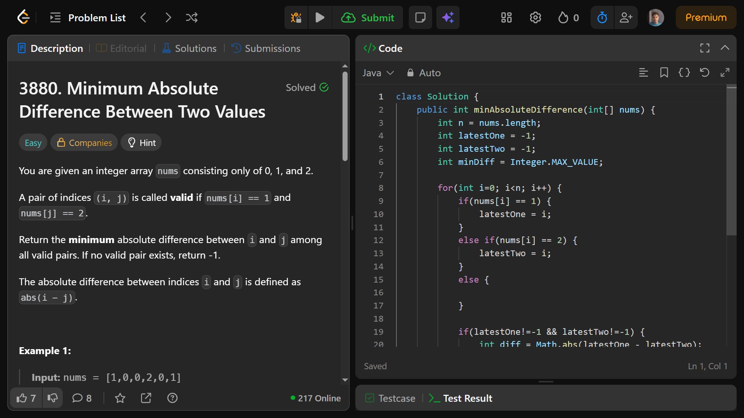This screenshot has height=418, width=744.
Task: Open the debugger bug icon
Action: coord(296,17)
